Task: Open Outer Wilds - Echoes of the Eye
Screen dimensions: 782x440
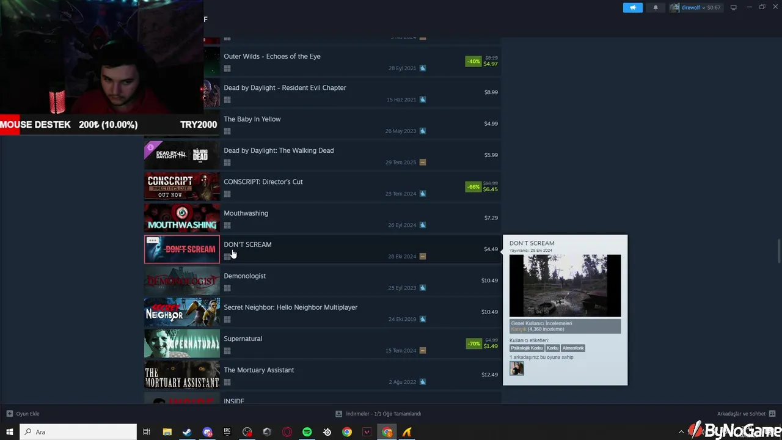Action: [272, 56]
